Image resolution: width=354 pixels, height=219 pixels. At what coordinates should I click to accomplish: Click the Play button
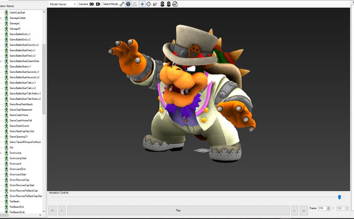179,211
